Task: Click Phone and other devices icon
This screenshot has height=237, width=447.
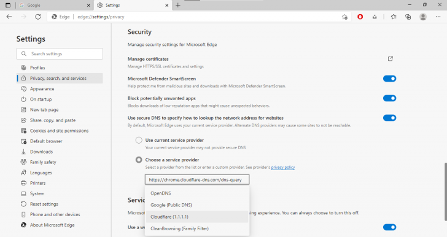Action: [x=23, y=214]
